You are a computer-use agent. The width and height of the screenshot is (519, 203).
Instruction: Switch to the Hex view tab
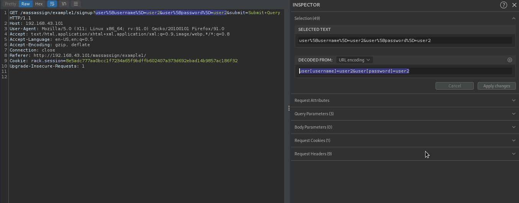point(39,4)
